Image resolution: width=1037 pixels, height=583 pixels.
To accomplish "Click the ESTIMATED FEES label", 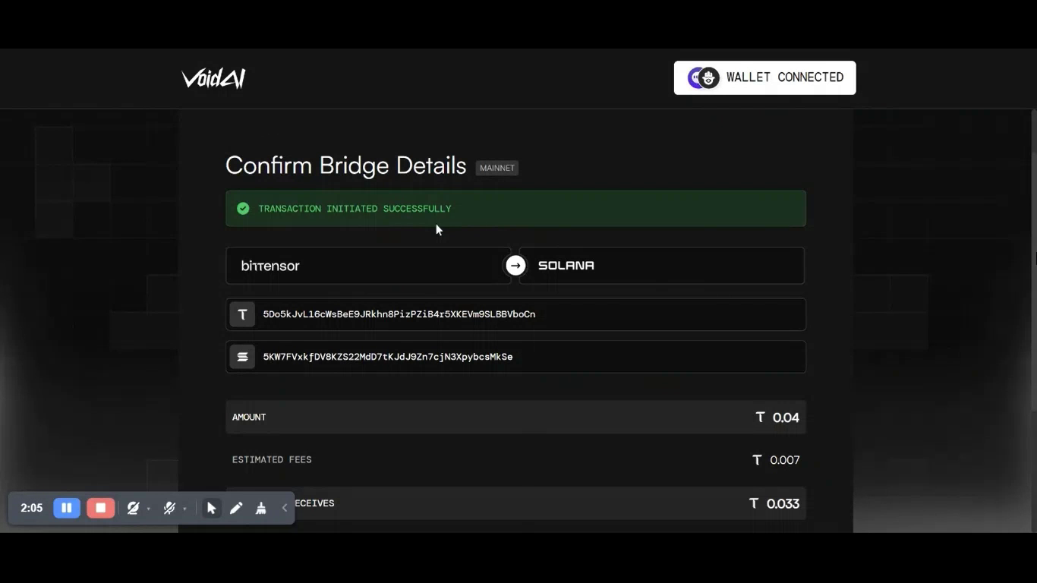I will [x=272, y=460].
